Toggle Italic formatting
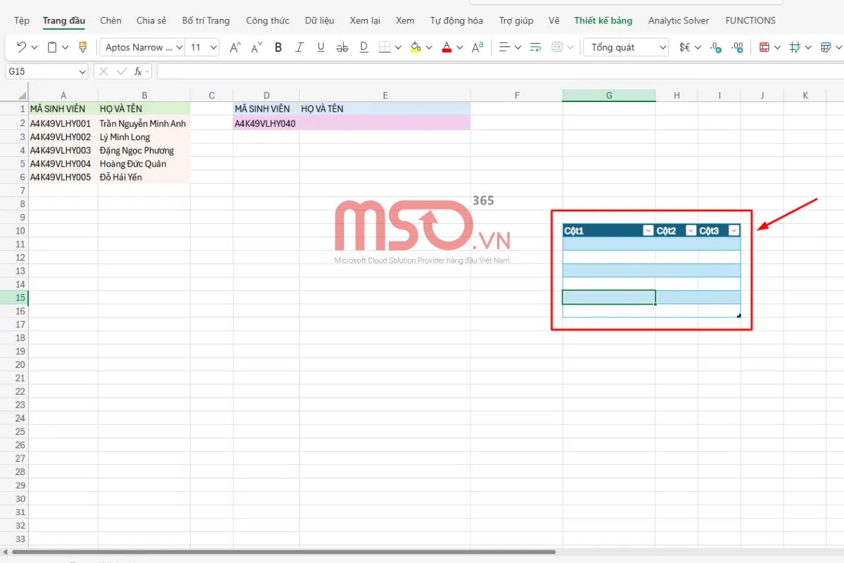 [300, 48]
